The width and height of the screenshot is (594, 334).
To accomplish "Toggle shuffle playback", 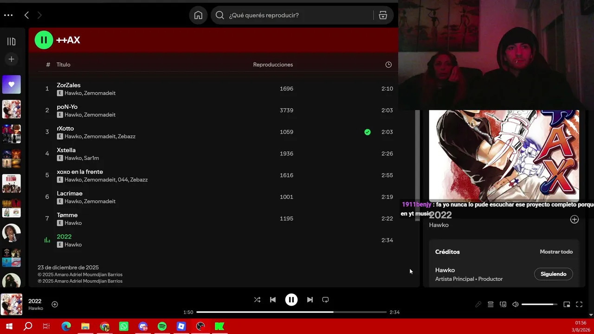I will pos(257,300).
